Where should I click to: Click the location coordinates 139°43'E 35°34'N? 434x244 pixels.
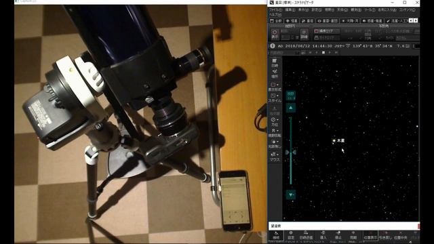(372, 46)
